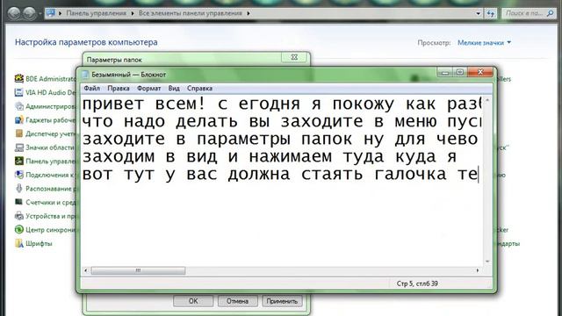Viewport: 562px width, 316px height.
Task: Click the computer icon in the address bar
Action: 51,13
